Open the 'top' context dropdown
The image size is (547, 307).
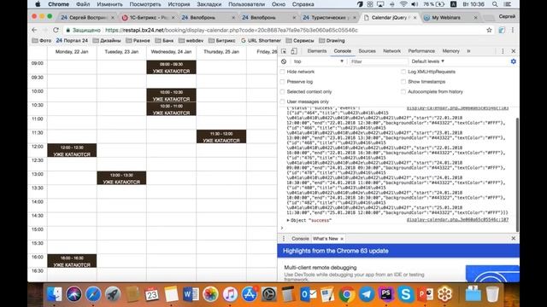(x=318, y=61)
